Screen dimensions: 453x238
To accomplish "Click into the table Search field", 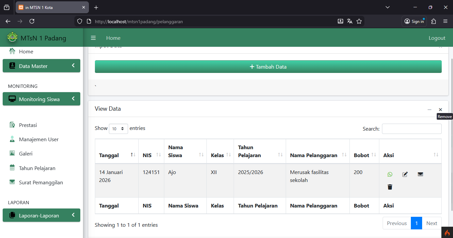I will click(x=412, y=129).
